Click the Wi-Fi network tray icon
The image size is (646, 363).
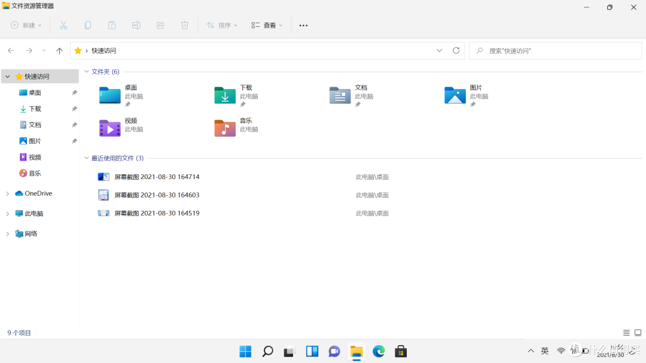pos(561,351)
